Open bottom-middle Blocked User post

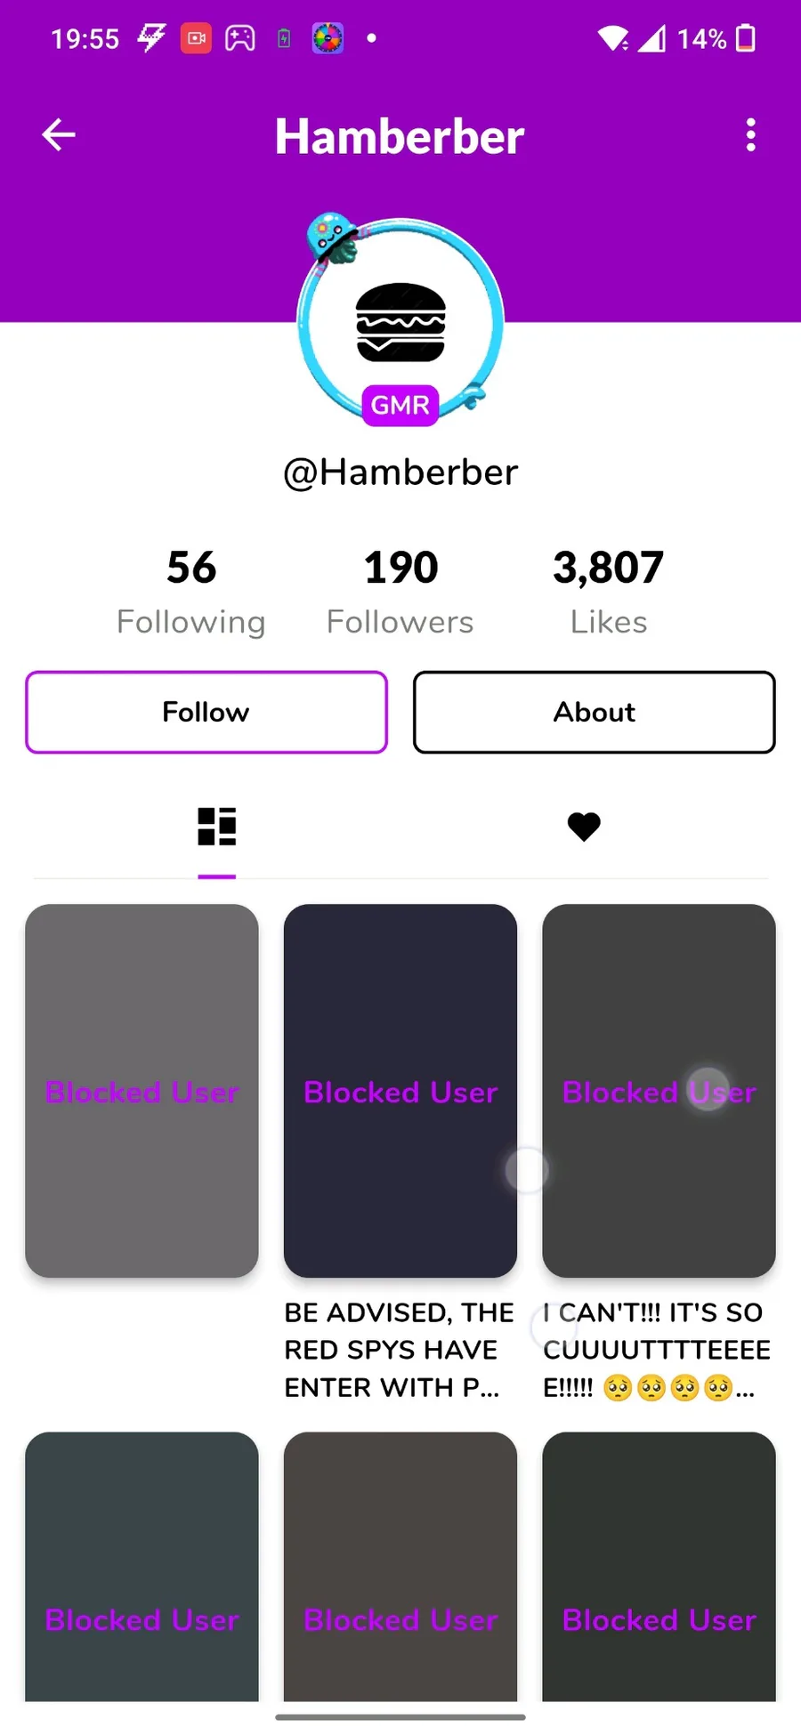pos(400,1567)
